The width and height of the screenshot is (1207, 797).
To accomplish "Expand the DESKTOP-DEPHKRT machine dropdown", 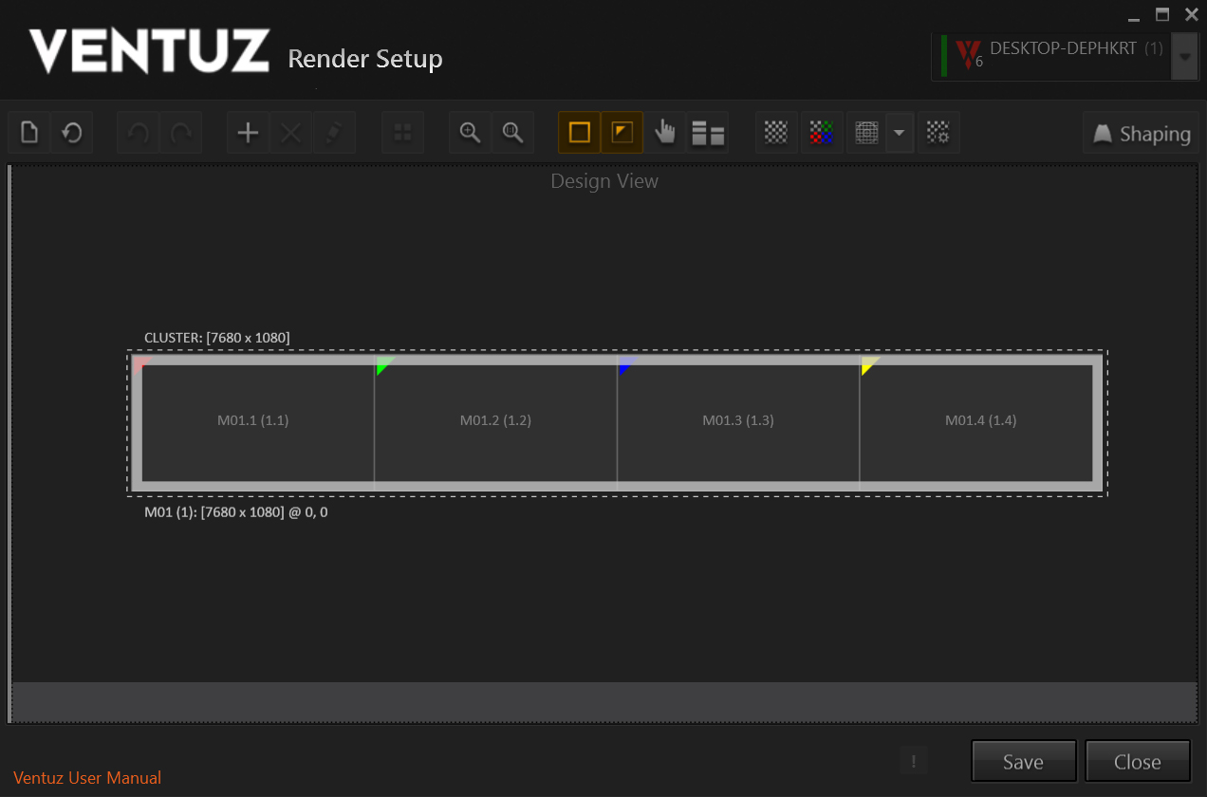I will pyautogui.click(x=1183, y=57).
